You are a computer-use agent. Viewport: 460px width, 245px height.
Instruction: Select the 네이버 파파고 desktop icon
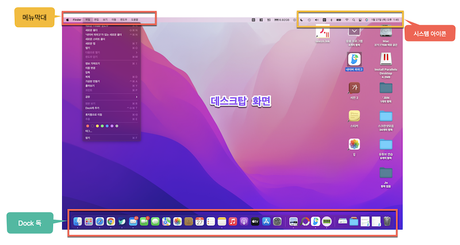(354, 62)
